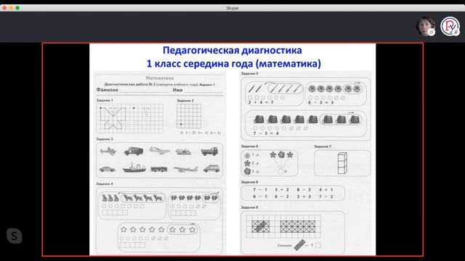Click the Skype logo icon

[x=15, y=236]
